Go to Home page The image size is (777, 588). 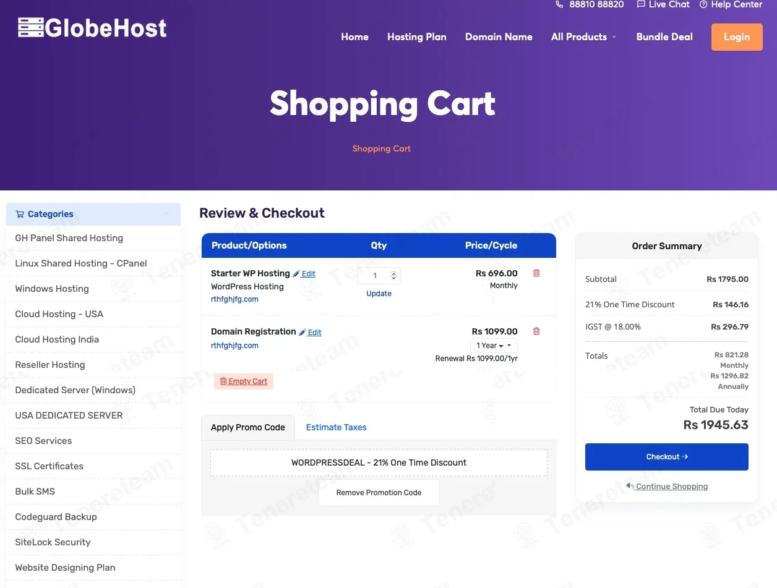tap(354, 37)
